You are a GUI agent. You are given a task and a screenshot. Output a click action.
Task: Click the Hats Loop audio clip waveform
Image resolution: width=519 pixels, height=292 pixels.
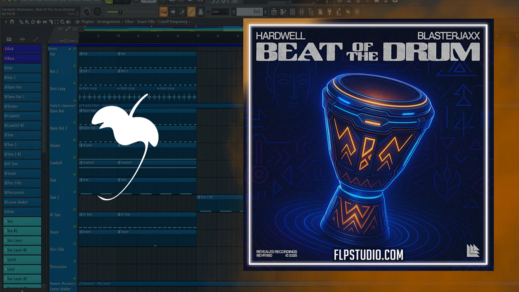pos(137,97)
